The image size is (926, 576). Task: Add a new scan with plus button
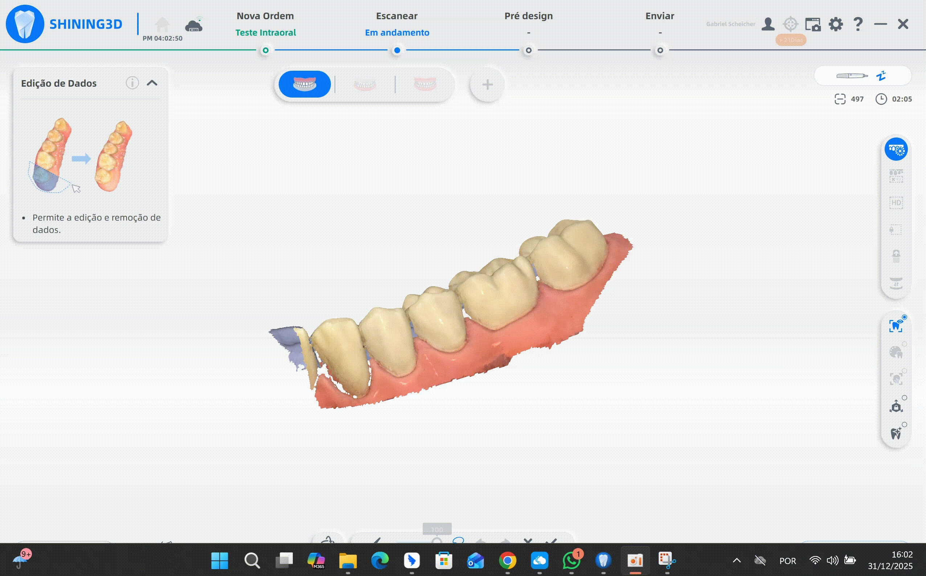(x=487, y=85)
